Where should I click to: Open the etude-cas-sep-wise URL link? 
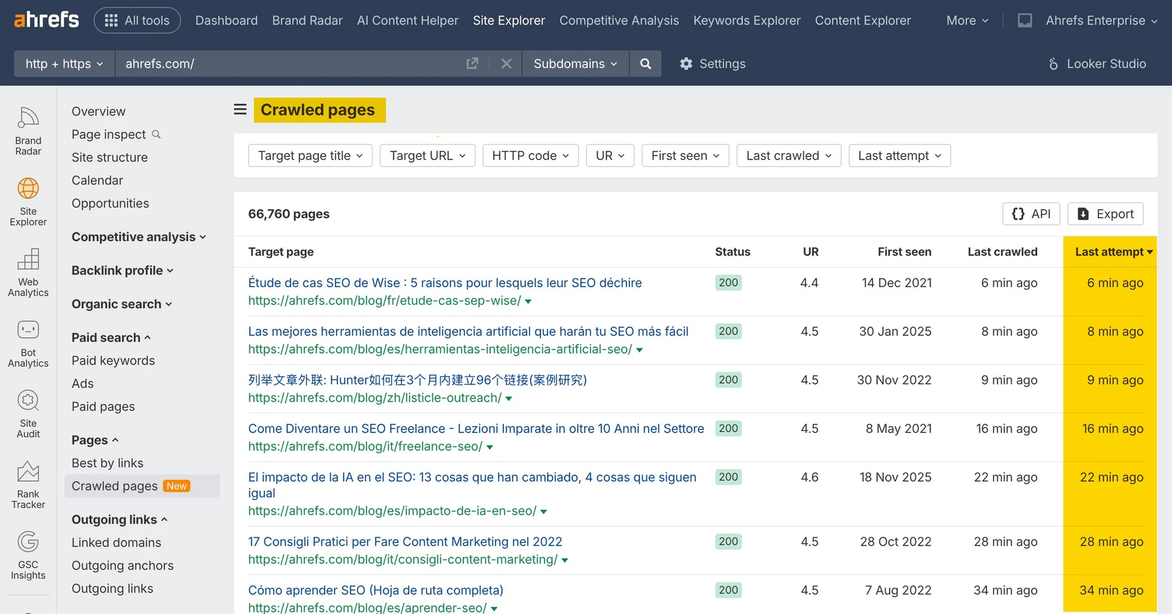pos(385,301)
